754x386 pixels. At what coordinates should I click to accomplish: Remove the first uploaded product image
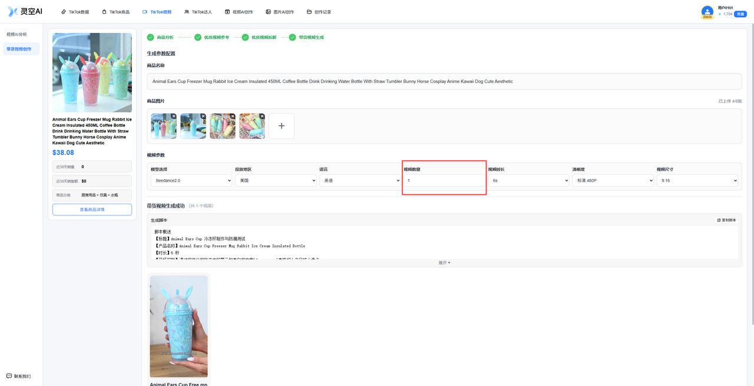tap(173, 116)
